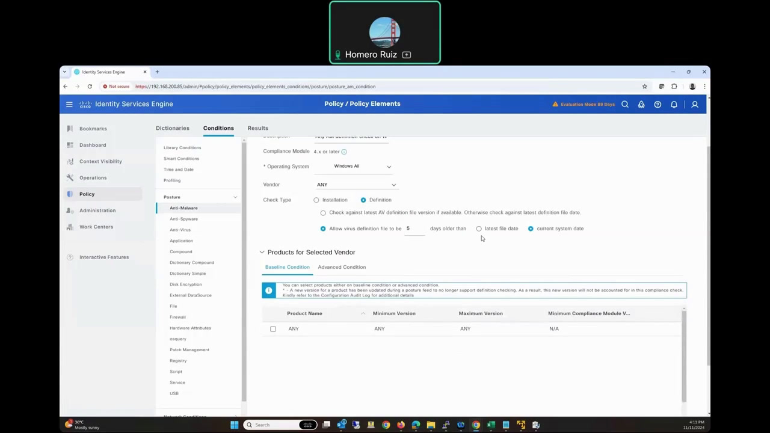Switch to the Dictionaries tab

(173, 128)
